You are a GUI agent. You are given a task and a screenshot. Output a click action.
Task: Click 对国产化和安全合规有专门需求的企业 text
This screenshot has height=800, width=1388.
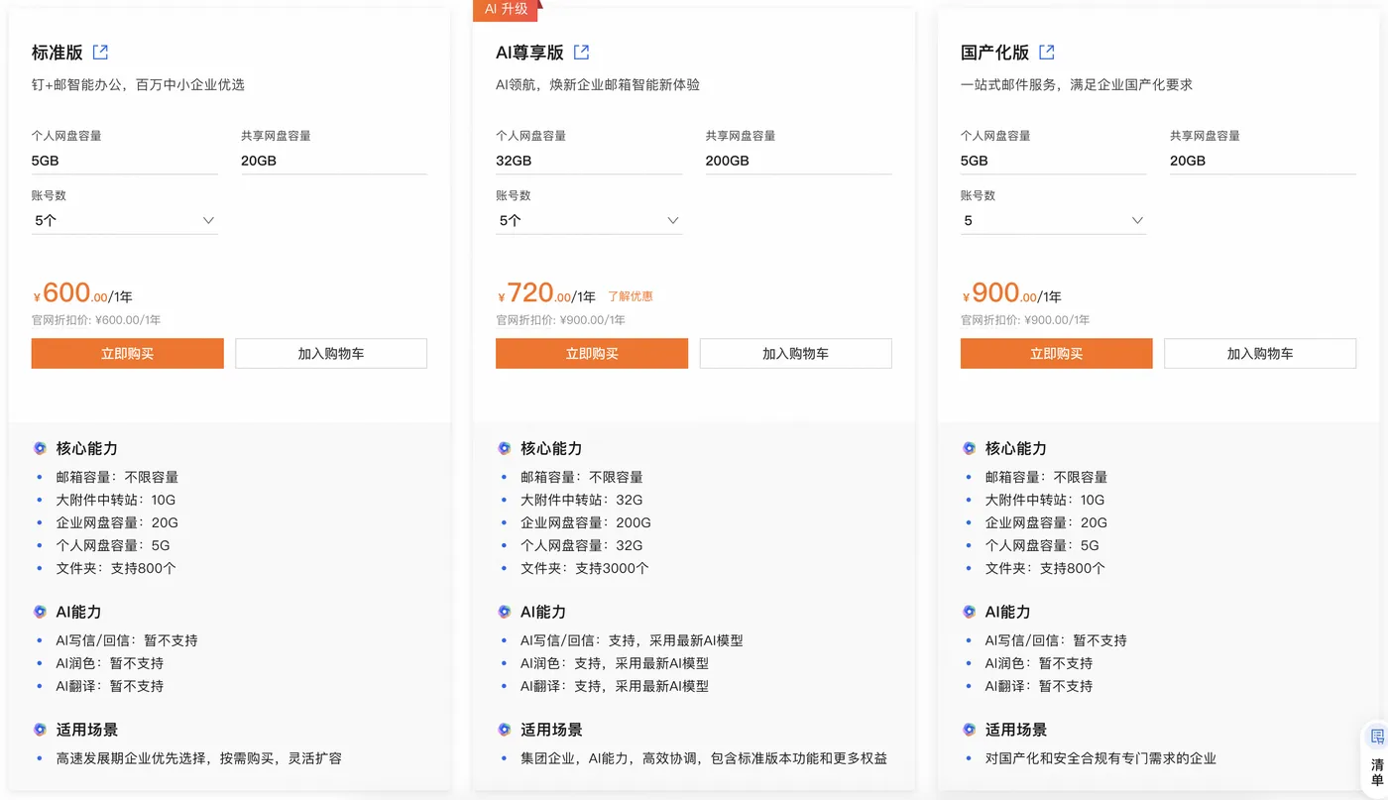point(1100,758)
